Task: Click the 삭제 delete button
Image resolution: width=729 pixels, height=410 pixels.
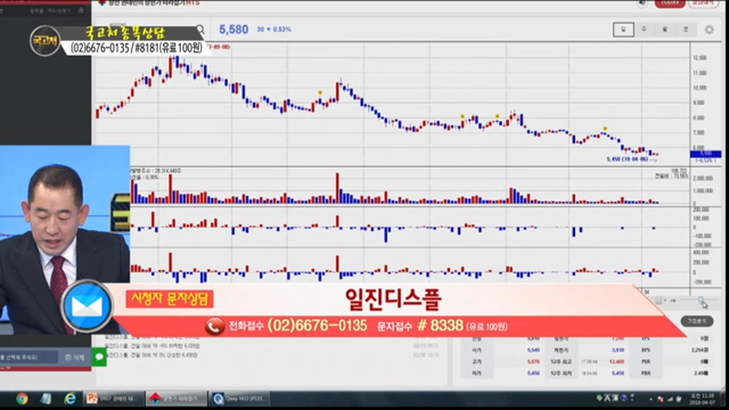Action: pos(75,357)
